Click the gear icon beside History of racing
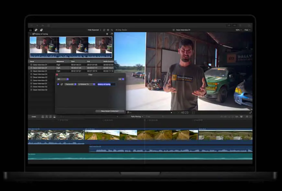282x191 pixels. tap(107, 34)
